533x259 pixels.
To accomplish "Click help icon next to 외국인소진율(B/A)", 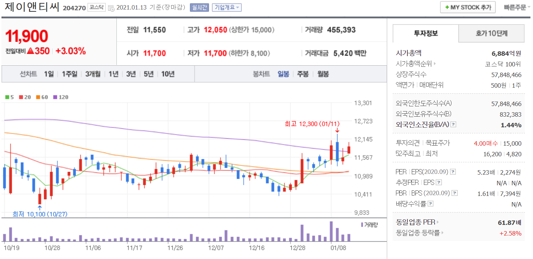I will tap(453, 125).
